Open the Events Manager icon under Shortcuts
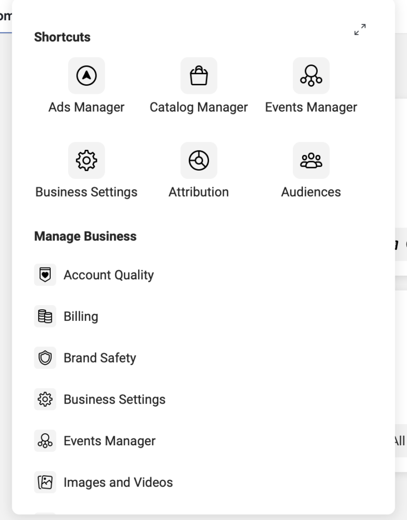 coord(311,76)
